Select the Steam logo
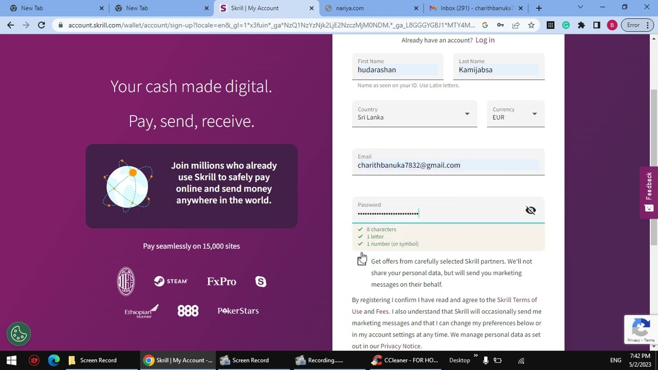Image resolution: width=658 pixels, height=370 pixels. coord(171,281)
